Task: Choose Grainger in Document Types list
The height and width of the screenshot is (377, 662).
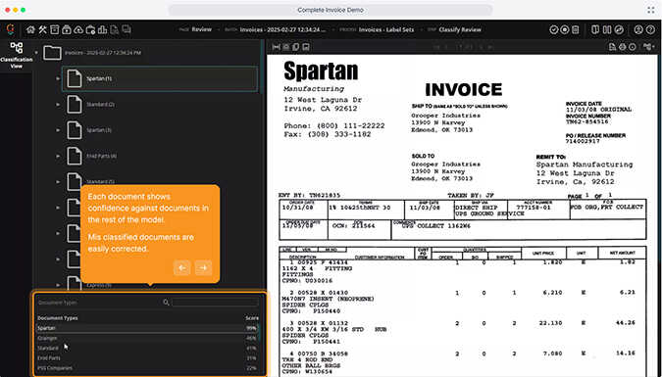Action: (x=147, y=338)
